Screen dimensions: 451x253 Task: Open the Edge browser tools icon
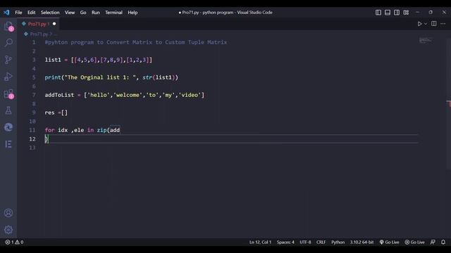(8, 127)
